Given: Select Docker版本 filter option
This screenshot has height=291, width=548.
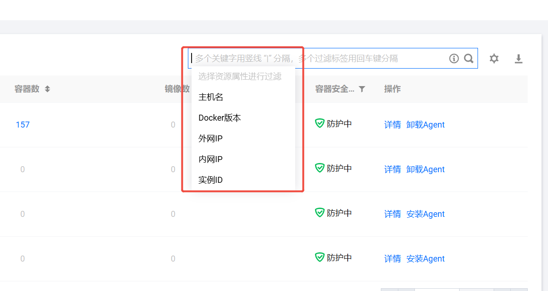Looking at the screenshot, I should (x=220, y=118).
